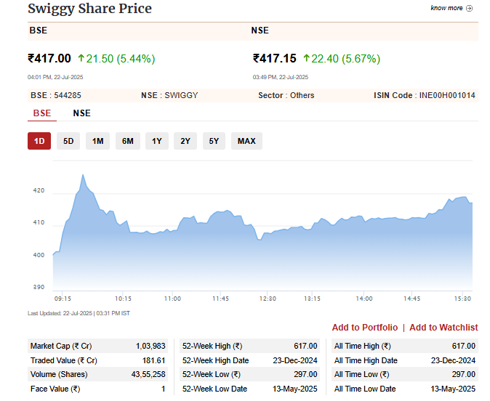Click the All Time High (₹) label
This screenshot has height=401, width=490.
(363, 346)
